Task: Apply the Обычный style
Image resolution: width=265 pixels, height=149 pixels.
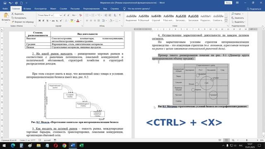Action: [144, 18]
